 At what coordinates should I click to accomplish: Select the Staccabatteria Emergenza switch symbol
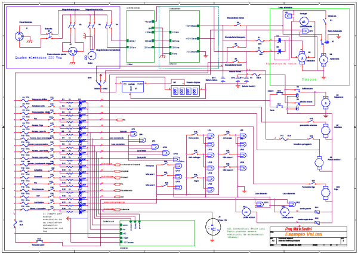(x=236, y=46)
